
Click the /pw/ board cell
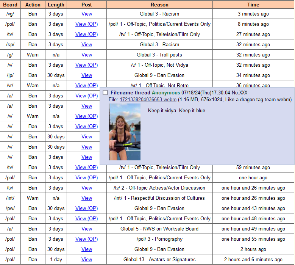pos(10,208)
